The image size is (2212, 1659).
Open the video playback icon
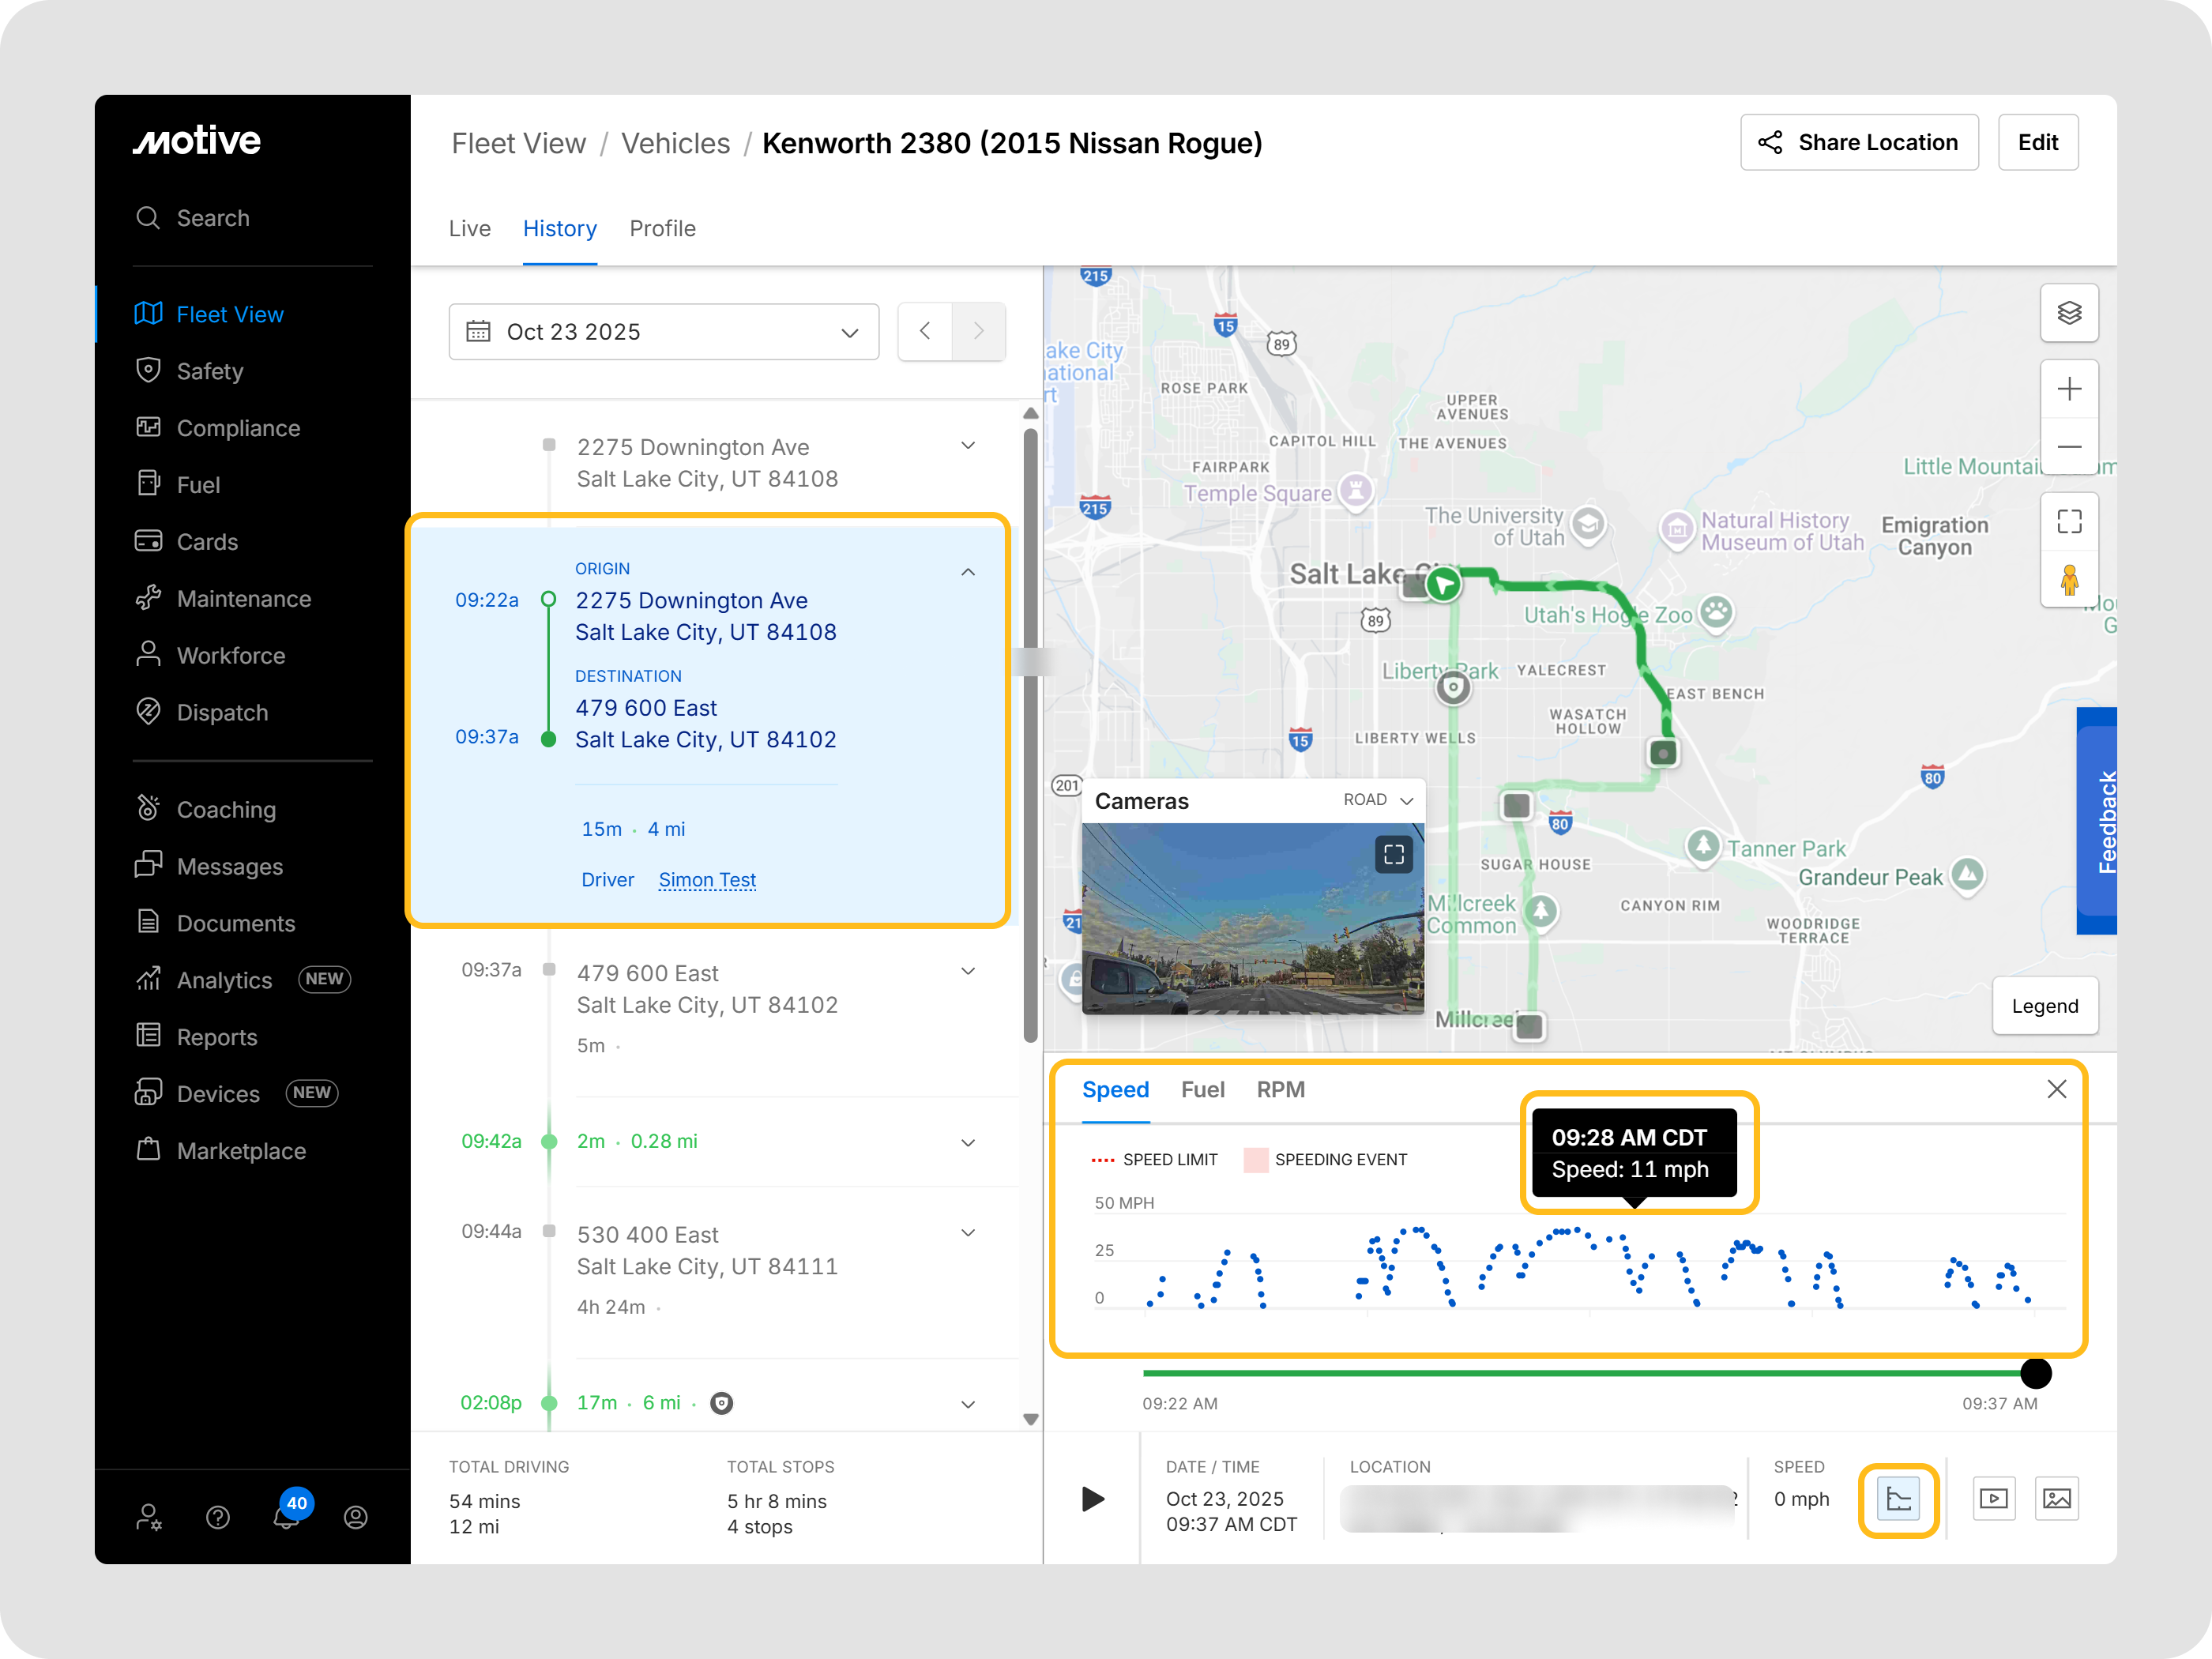pos(1993,1498)
